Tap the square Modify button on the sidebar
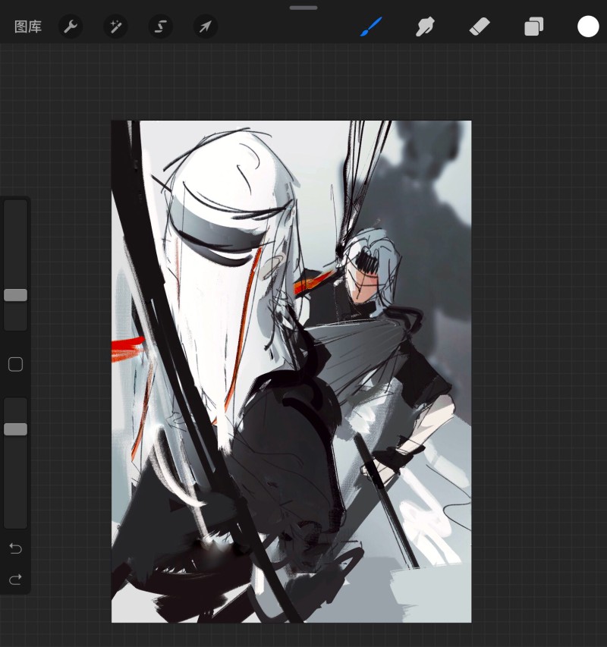 click(x=16, y=364)
